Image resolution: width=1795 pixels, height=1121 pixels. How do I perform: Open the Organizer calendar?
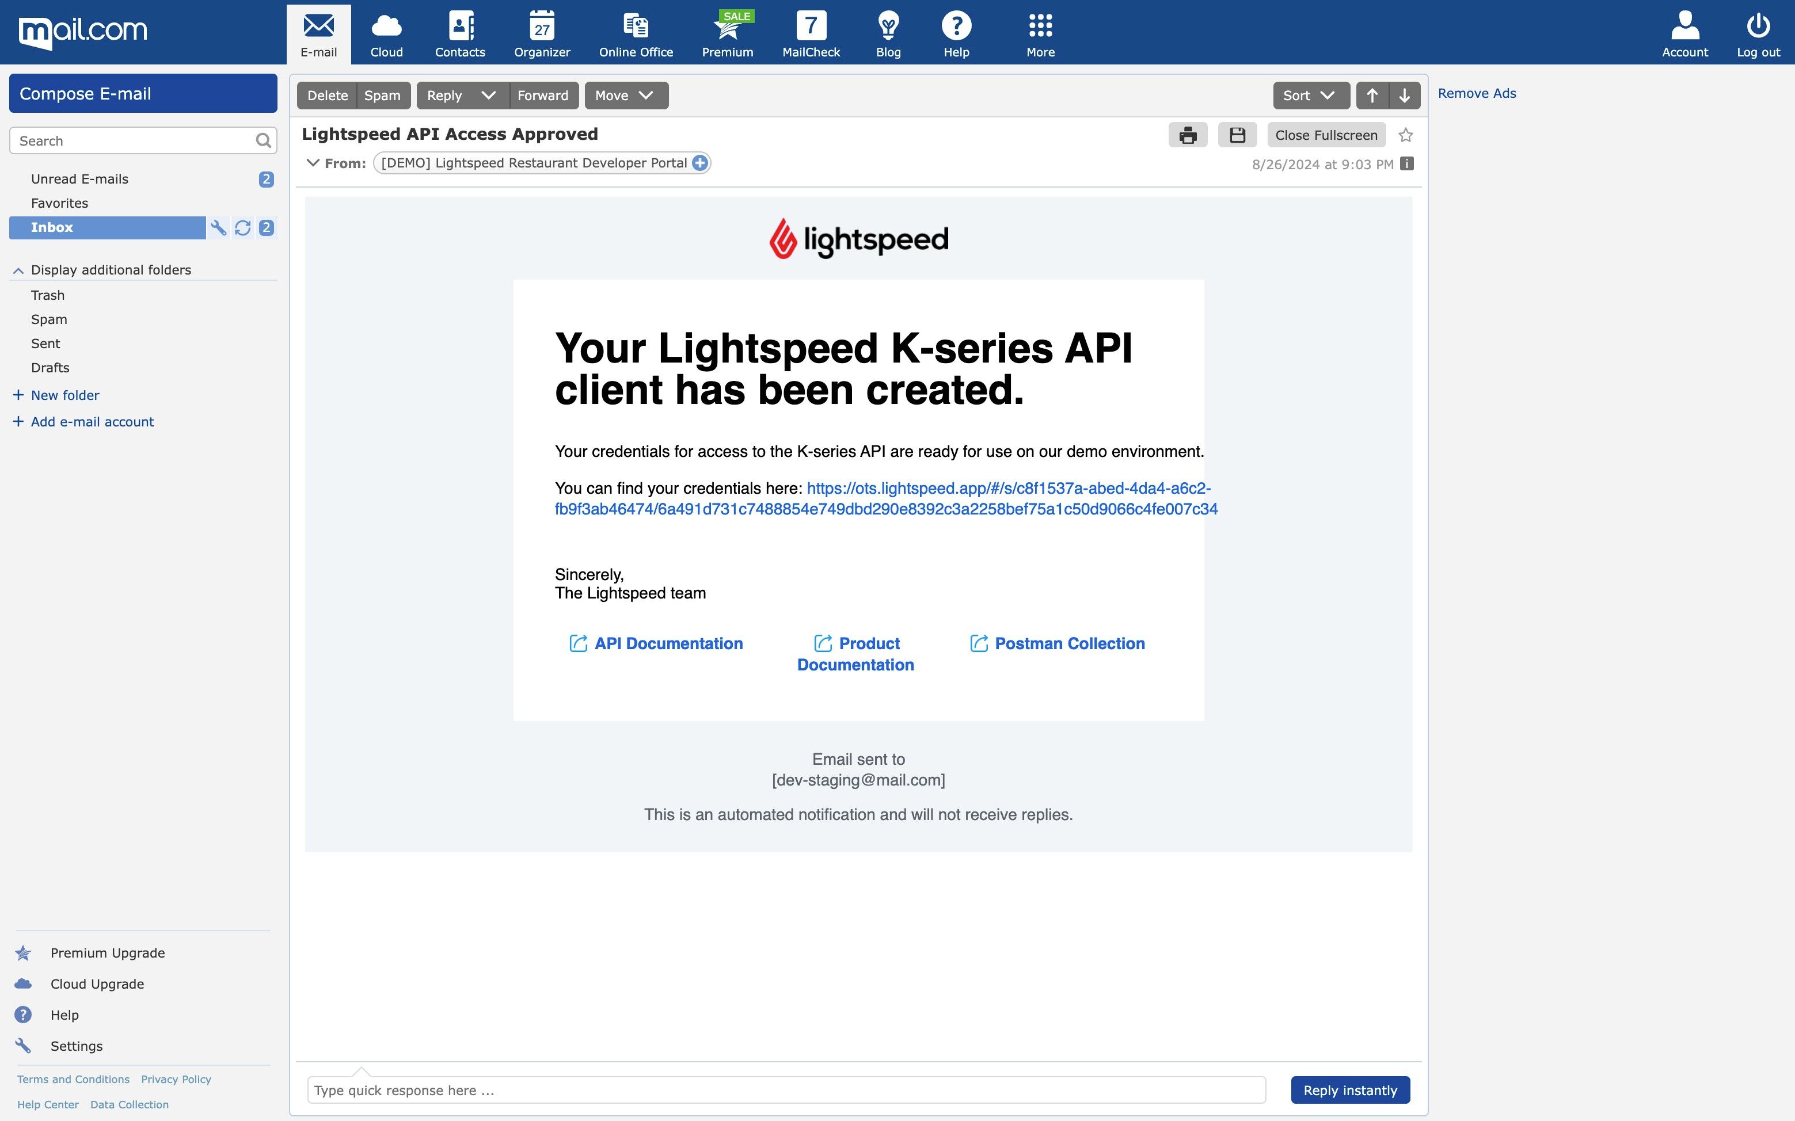click(542, 33)
